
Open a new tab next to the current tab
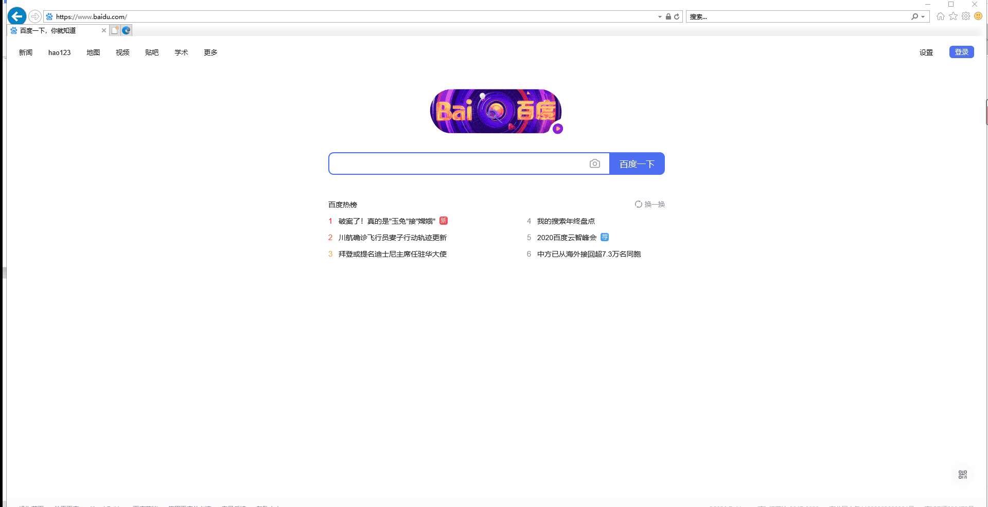[115, 30]
